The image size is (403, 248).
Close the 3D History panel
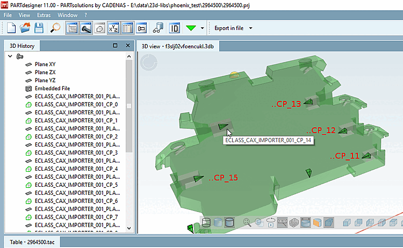tap(127, 46)
